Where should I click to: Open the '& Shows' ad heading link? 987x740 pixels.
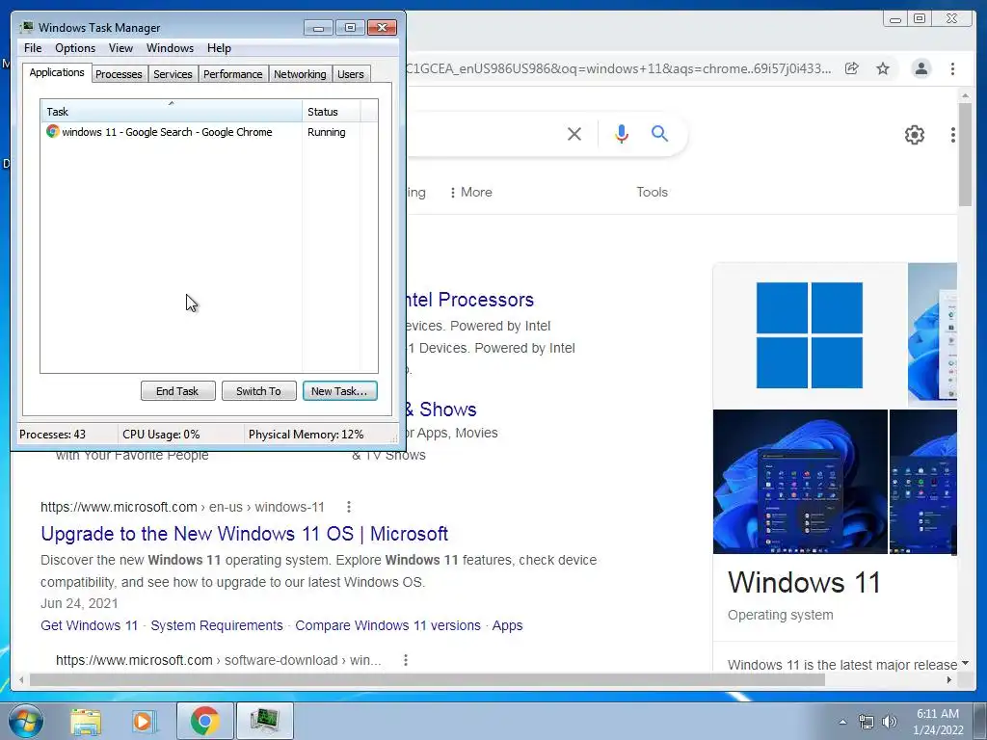pyautogui.click(x=441, y=409)
